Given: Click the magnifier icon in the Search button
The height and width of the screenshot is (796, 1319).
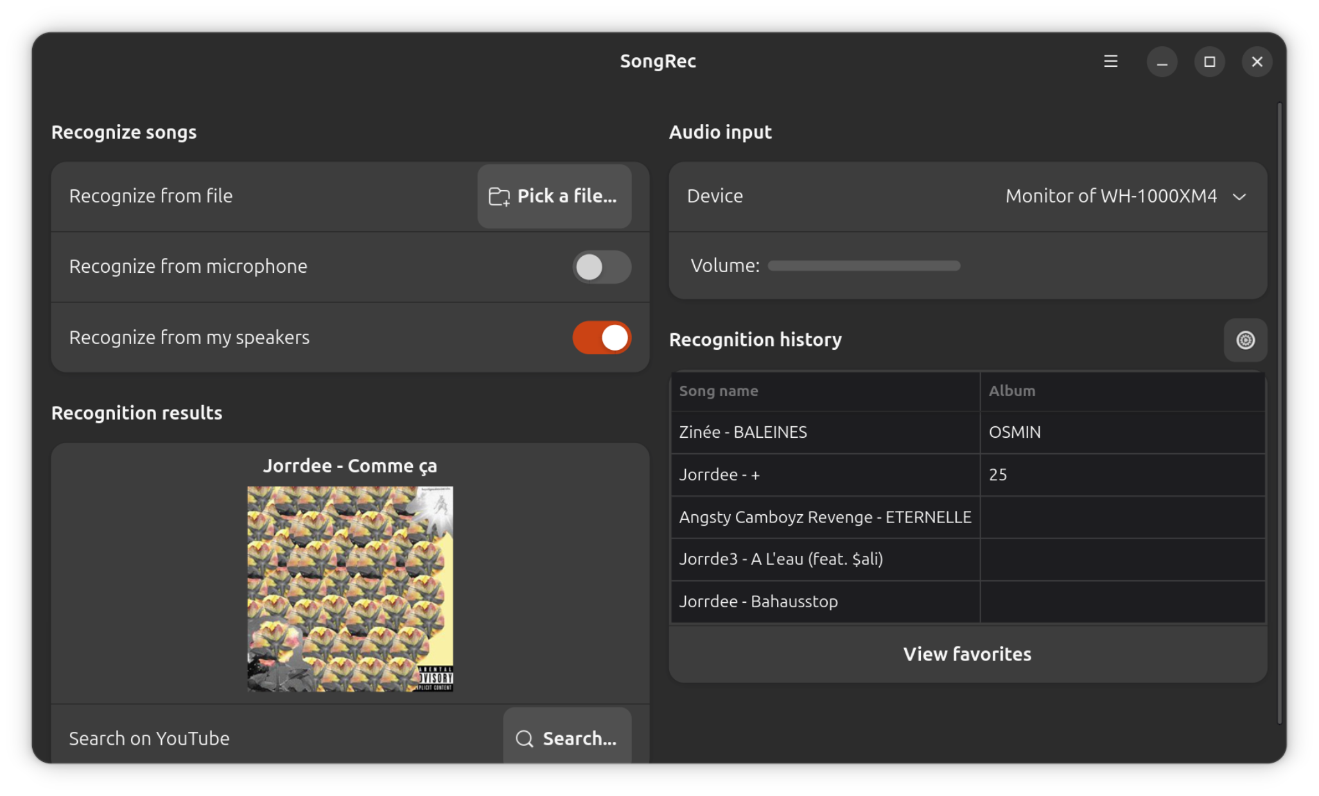Looking at the screenshot, I should click(523, 739).
